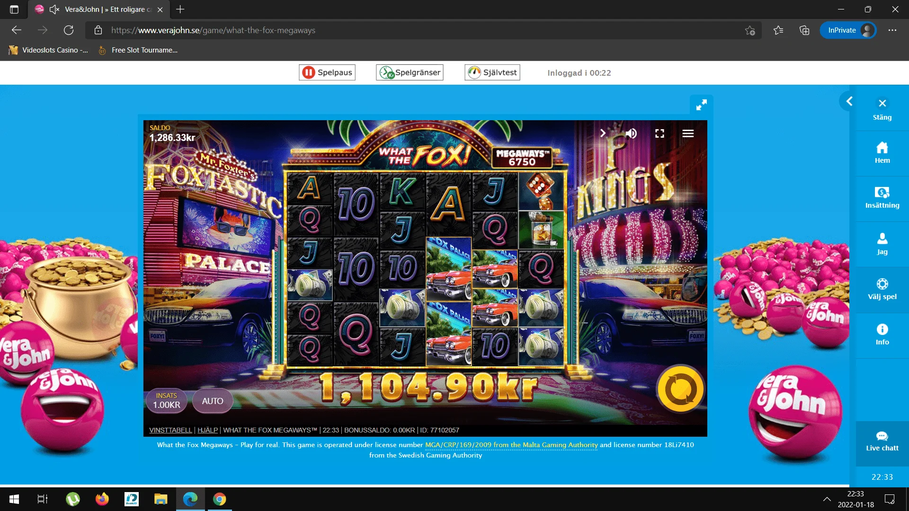Collapse the right sidebar chevron
The image size is (909, 511).
point(849,101)
